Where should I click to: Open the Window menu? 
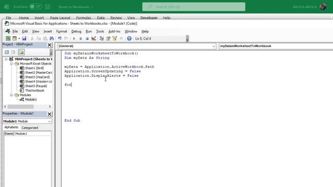tap(131, 31)
